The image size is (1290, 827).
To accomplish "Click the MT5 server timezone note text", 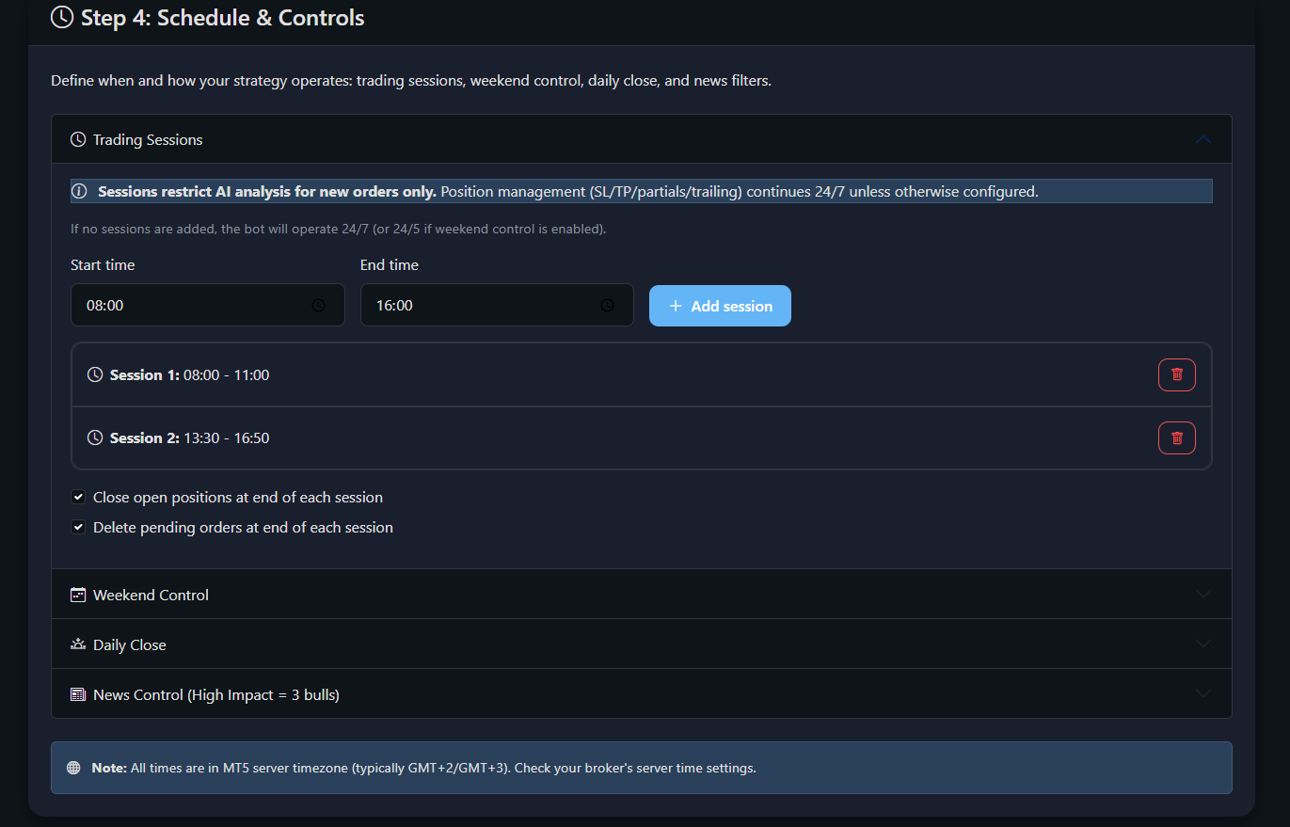I will pyautogui.click(x=423, y=768).
